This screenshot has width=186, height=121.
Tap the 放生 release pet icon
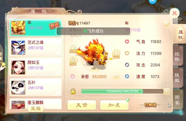pos(73,61)
